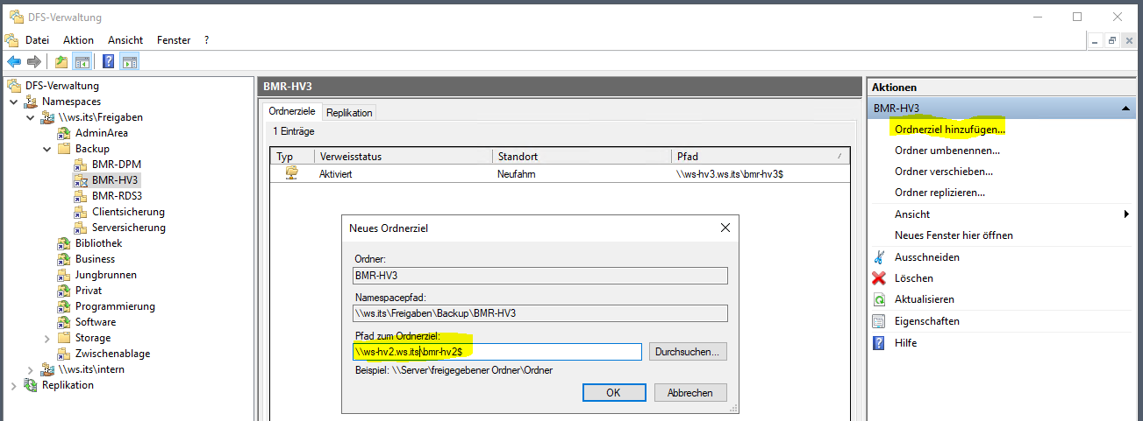This screenshot has height=421, width=1143.
Task: Click Ordner umbenennen... action
Action: coord(947,151)
